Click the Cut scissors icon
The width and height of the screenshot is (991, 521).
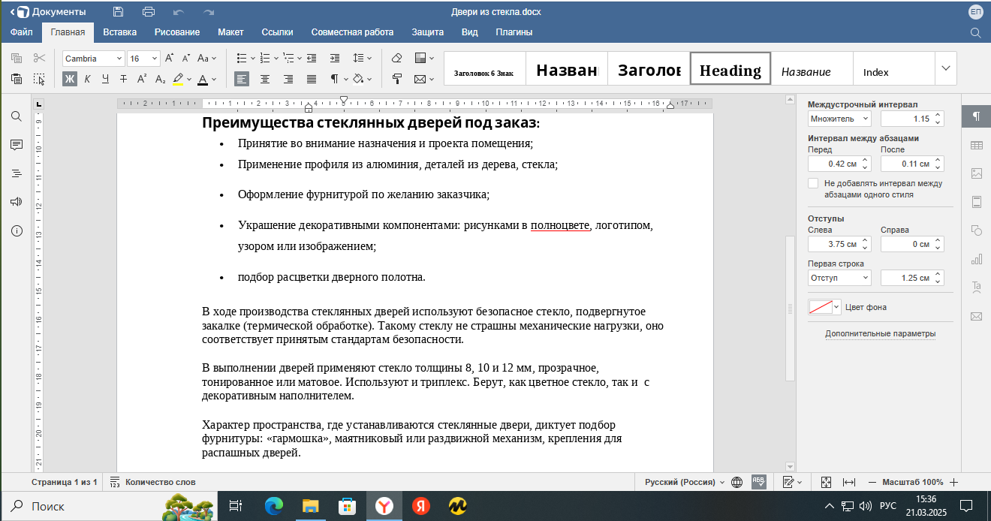tap(39, 59)
